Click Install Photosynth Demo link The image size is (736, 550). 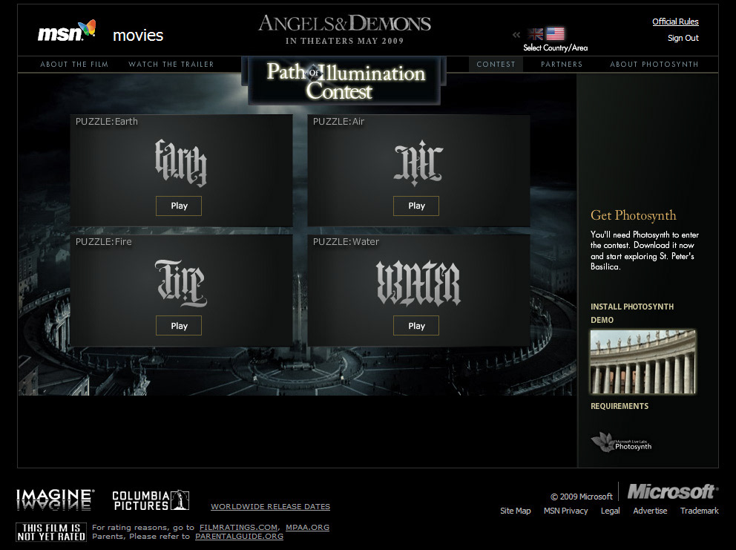[x=632, y=313]
